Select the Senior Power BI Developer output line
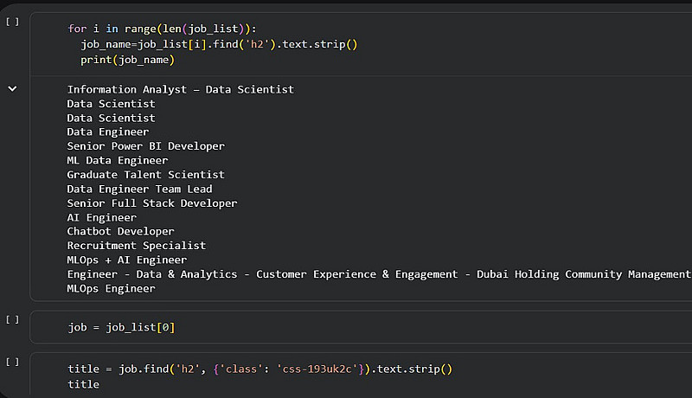 tap(145, 146)
